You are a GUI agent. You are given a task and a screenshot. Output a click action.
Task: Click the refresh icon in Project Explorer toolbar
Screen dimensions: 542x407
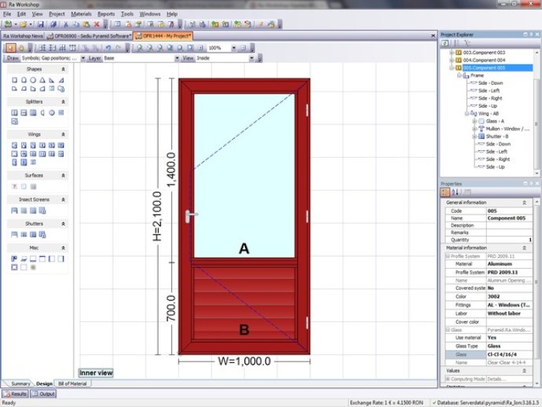445,43
